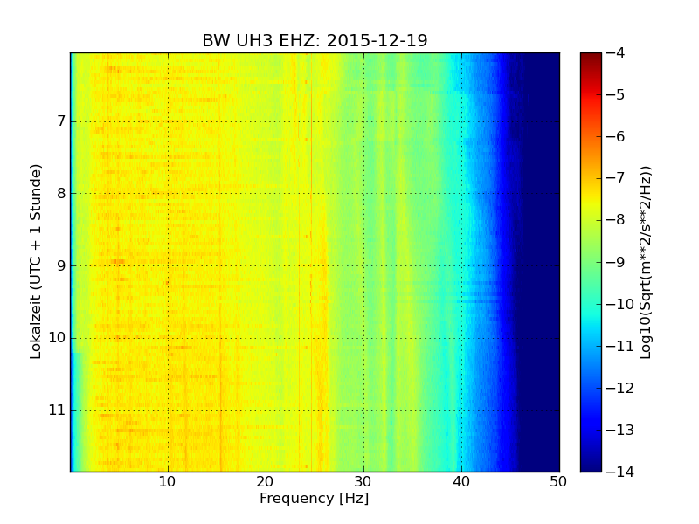Click the y-axis hour tick label '10'
The width and height of the screenshot is (699, 524).
(x=57, y=338)
